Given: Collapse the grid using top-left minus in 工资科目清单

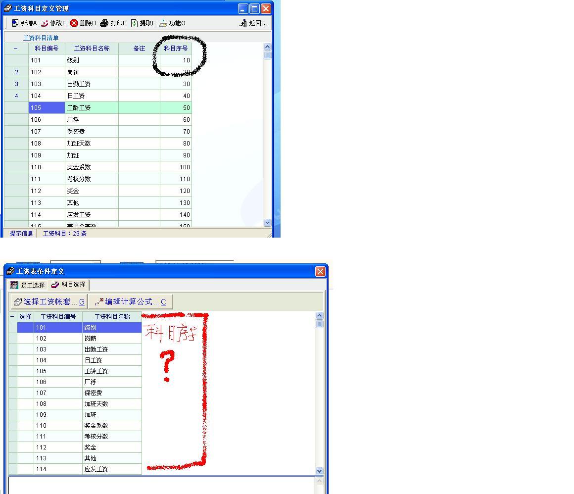Looking at the screenshot, I should click(x=16, y=49).
